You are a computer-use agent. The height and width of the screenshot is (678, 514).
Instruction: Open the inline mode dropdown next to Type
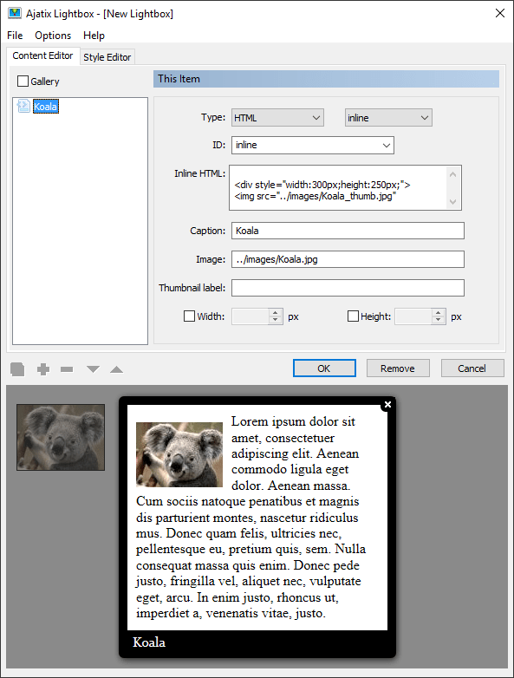pyautogui.click(x=388, y=118)
